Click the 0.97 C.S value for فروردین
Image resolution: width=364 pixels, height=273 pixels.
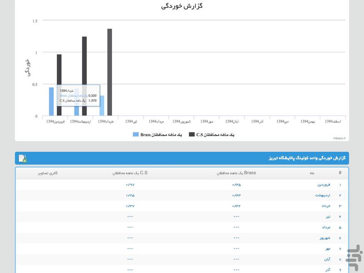pyautogui.click(x=130, y=185)
